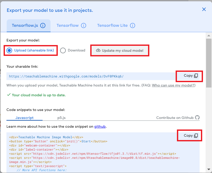Image resolution: width=212 pixels, height=173 pixels.
Task: Copy the sharable link
Action: (191, 76)
